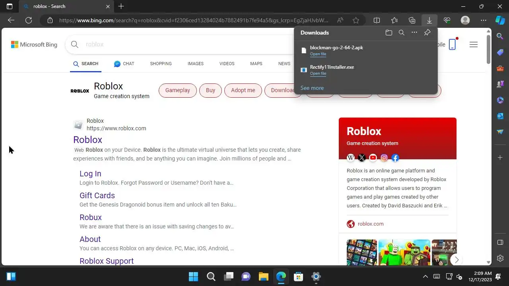Viewport: 509px width, 286px height.
Task: Select the Adopt me suggestion pill
Action: 243,90
